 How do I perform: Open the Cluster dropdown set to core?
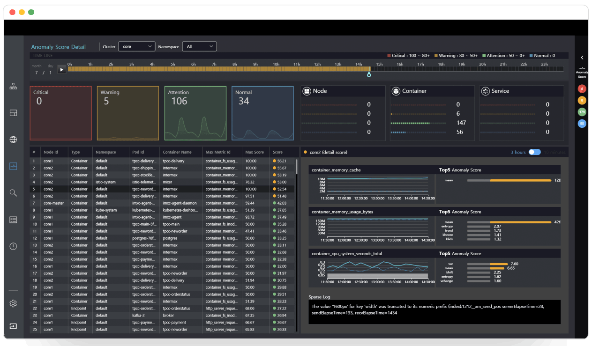click(x=136, y=47)
